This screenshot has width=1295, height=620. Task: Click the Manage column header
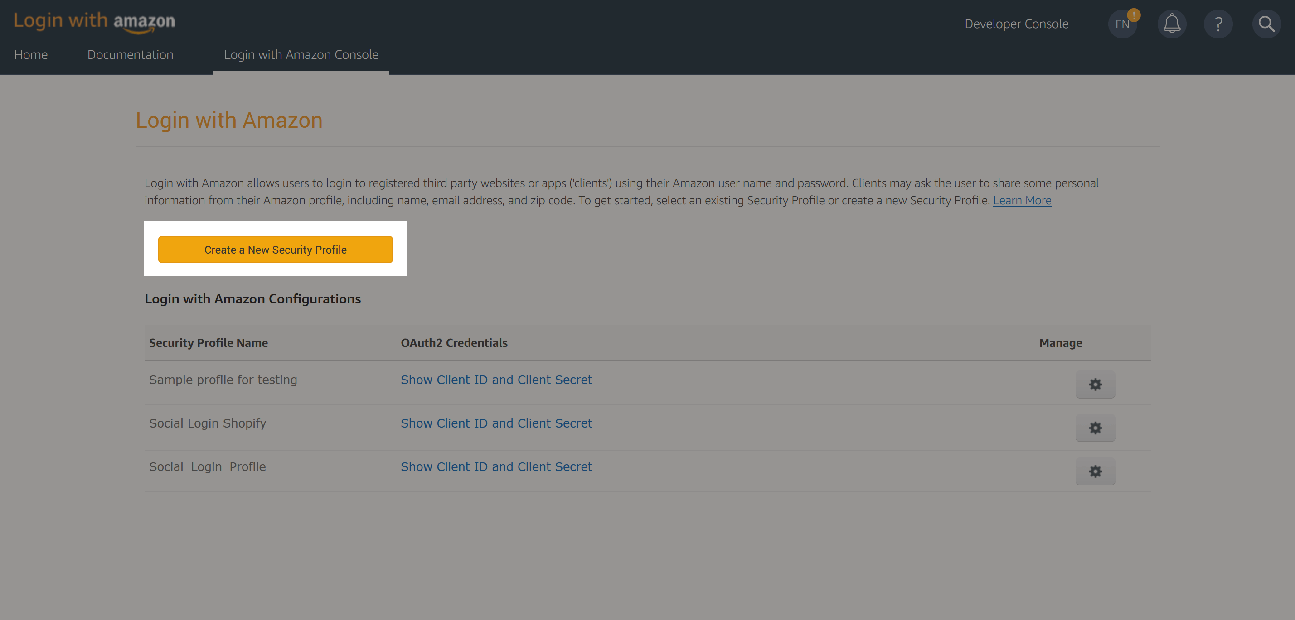click(1060, 343)
